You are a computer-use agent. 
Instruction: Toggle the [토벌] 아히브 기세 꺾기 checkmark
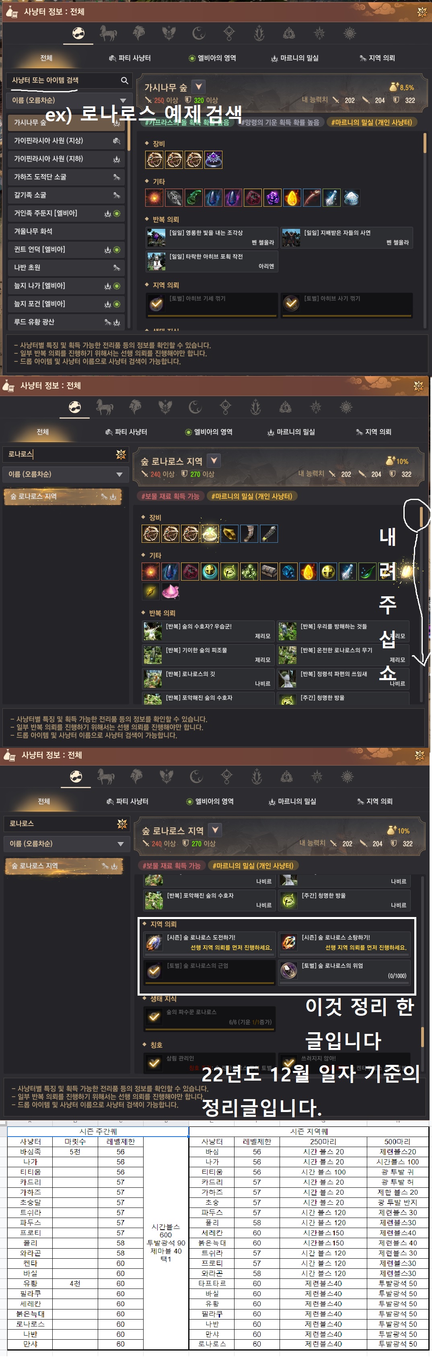156,303
